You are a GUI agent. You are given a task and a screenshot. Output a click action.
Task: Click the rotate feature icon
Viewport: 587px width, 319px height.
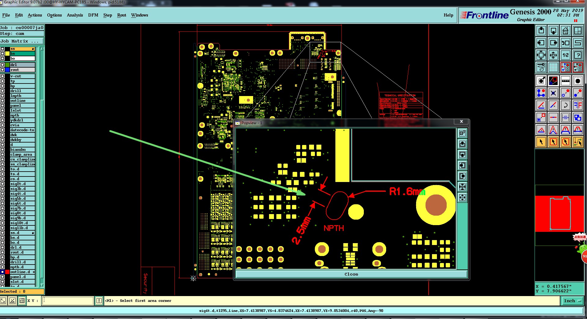[x=566, y=105]
